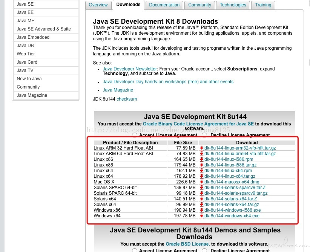Open Java DB in the sidebar

point(46,46)
